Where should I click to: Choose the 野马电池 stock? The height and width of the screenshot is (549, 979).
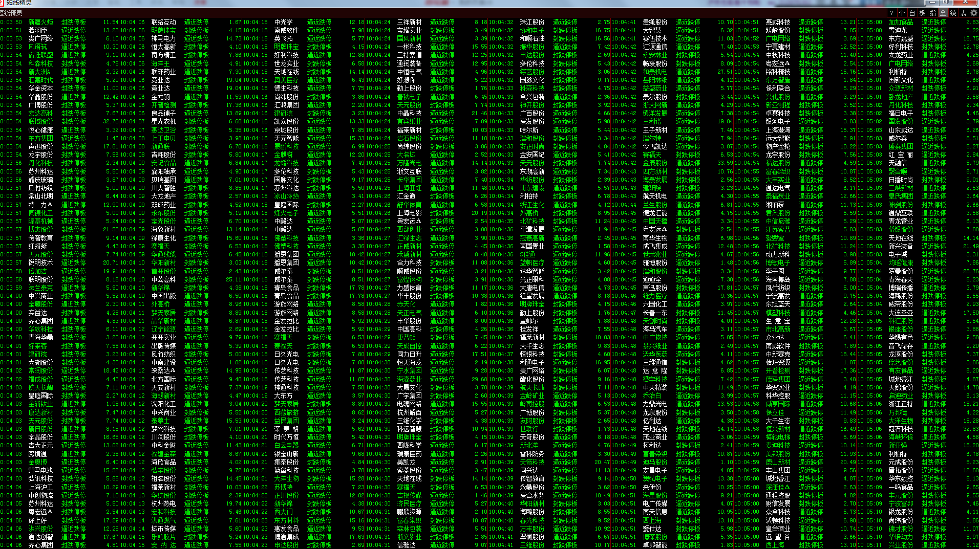point(40,470)
